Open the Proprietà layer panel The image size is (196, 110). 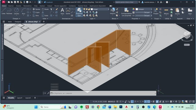click(79, 12)
